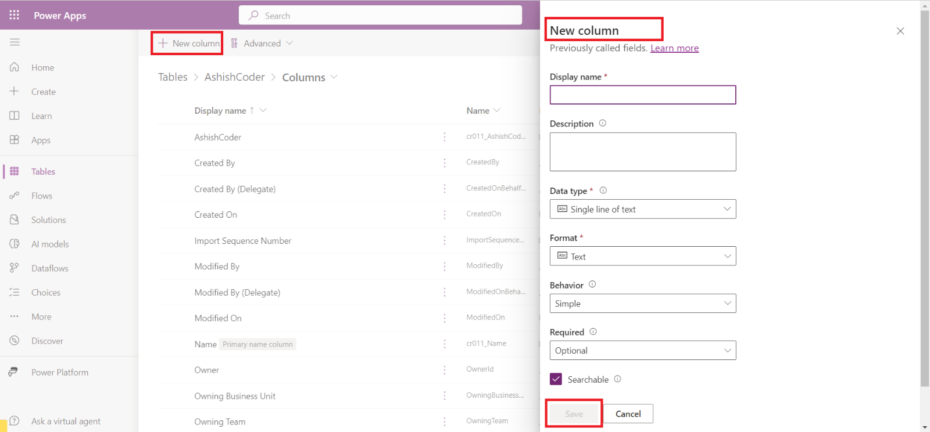Open the Power Apps app launcher grid

tap(15, 15)
